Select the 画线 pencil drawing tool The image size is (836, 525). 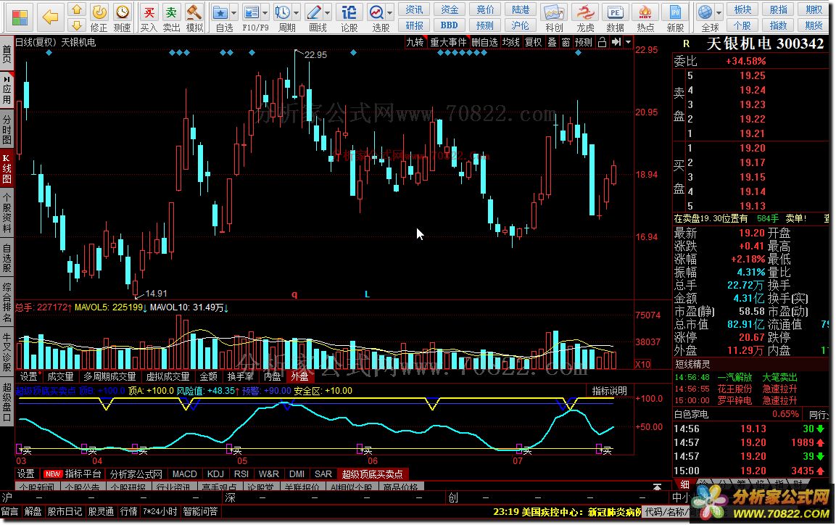coord(313,12)
